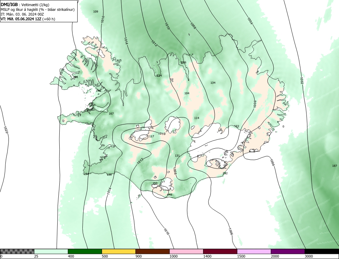Image resolution: width=339 pixels, height=259 pixels.
Task: Click the CAPE value 104
Action: pyautogui.click(x=187, y=93)
